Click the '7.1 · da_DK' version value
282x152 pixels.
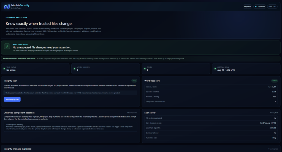[x=272, y=87]
